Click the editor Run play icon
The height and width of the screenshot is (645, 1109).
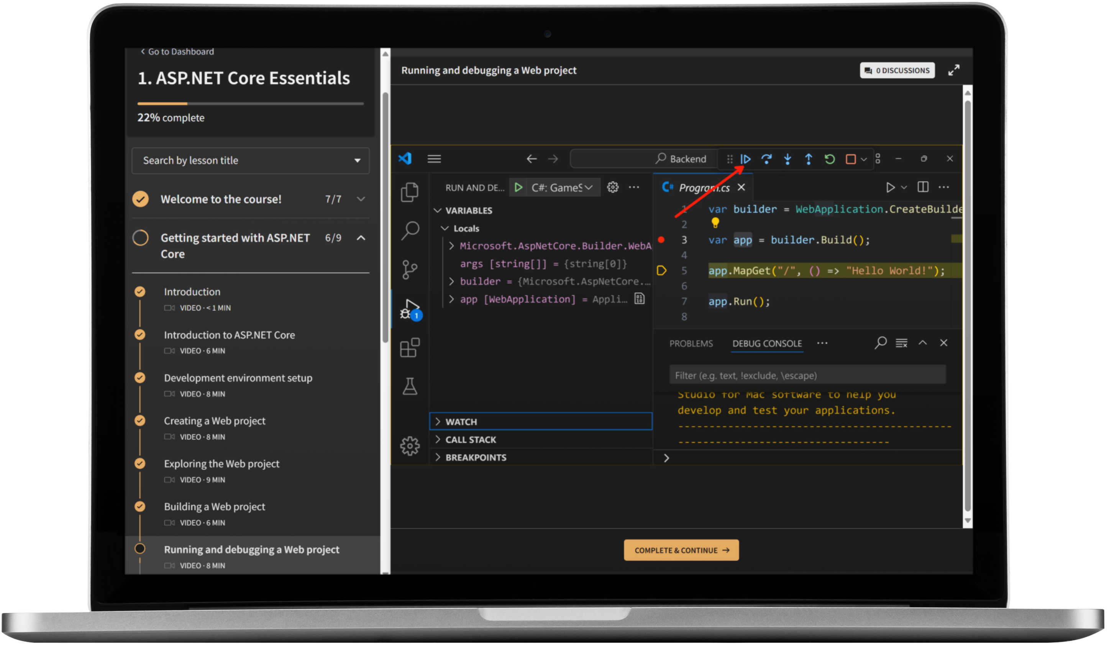click(890, 187)
